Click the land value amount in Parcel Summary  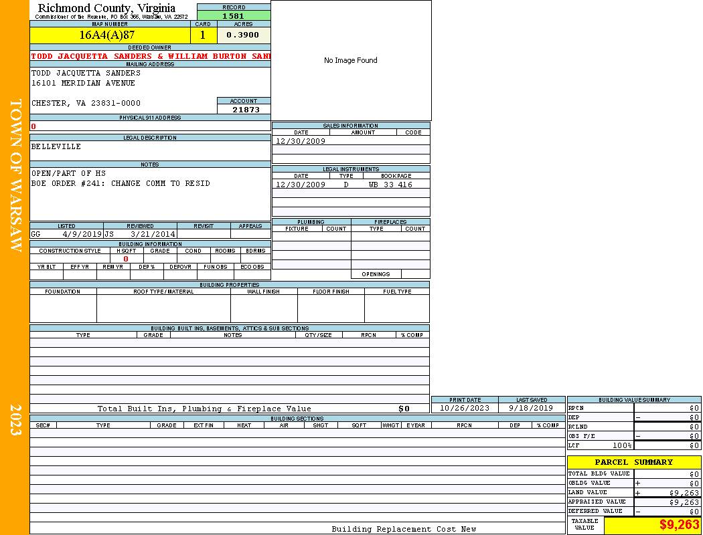pos(684,493)
